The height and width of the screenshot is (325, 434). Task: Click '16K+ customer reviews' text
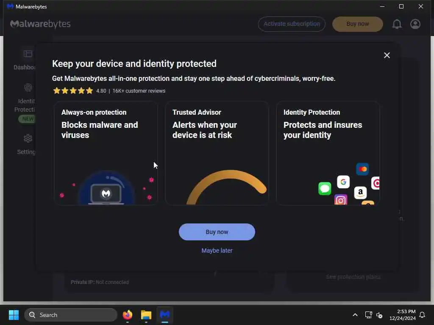point(139,91)
